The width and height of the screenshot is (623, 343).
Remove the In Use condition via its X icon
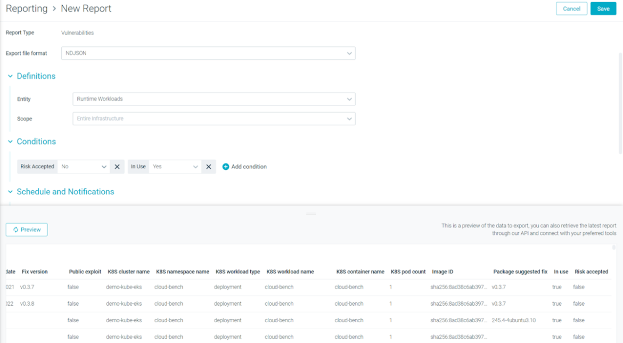coord(208,166)
